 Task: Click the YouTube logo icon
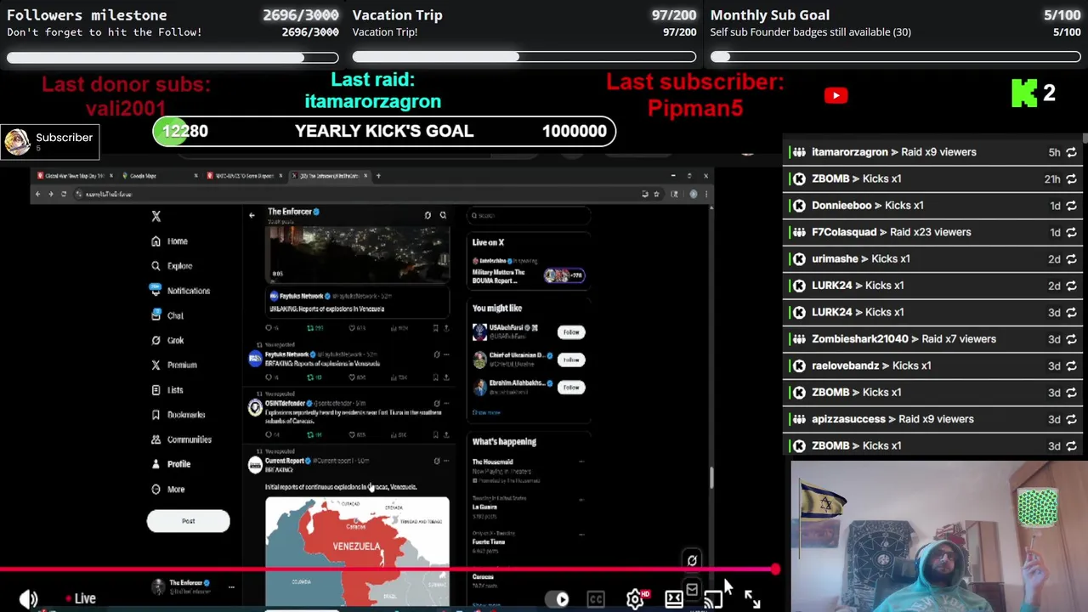(x=836, y=95)
